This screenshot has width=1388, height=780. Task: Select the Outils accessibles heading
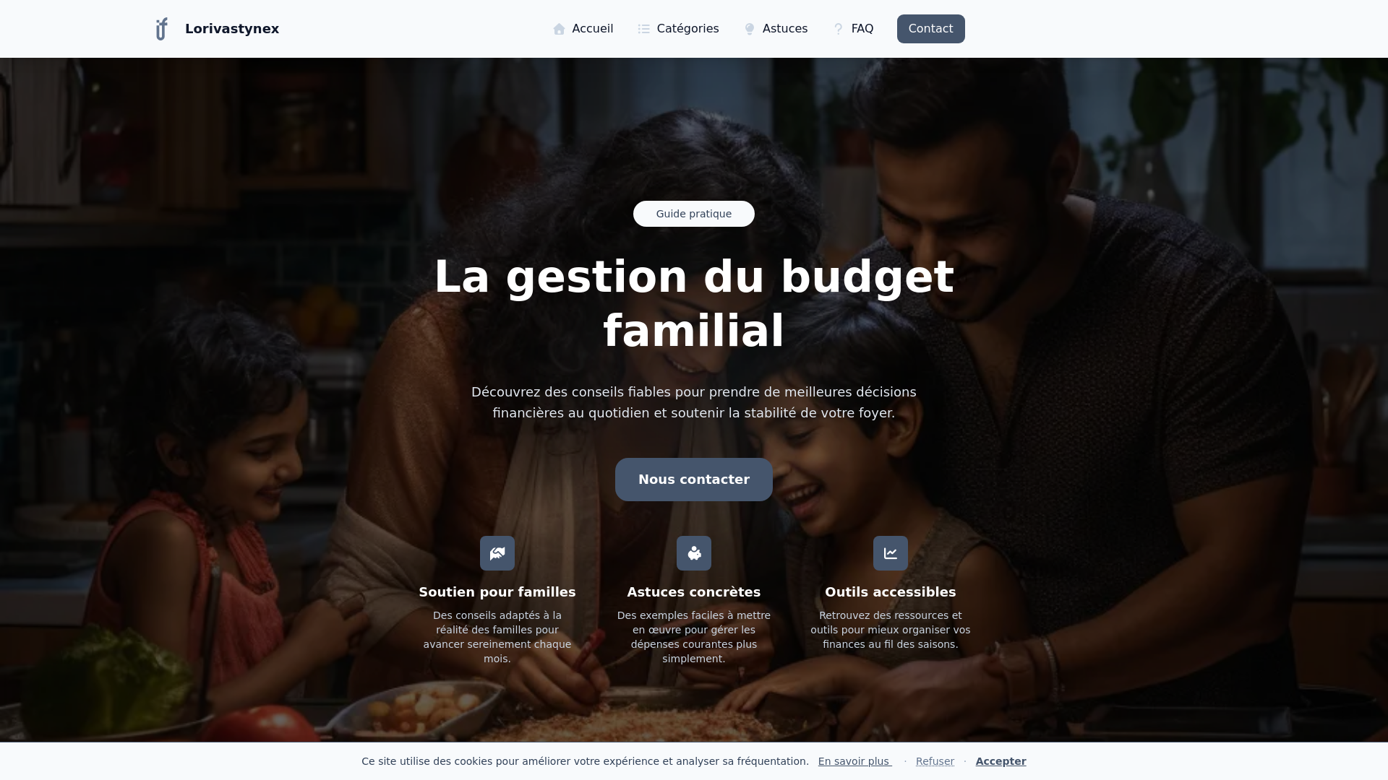click(891, 592)
